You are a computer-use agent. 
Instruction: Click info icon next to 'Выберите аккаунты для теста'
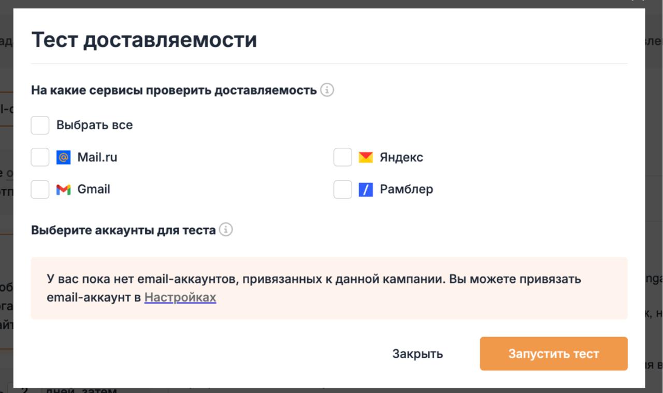[226, 230]
